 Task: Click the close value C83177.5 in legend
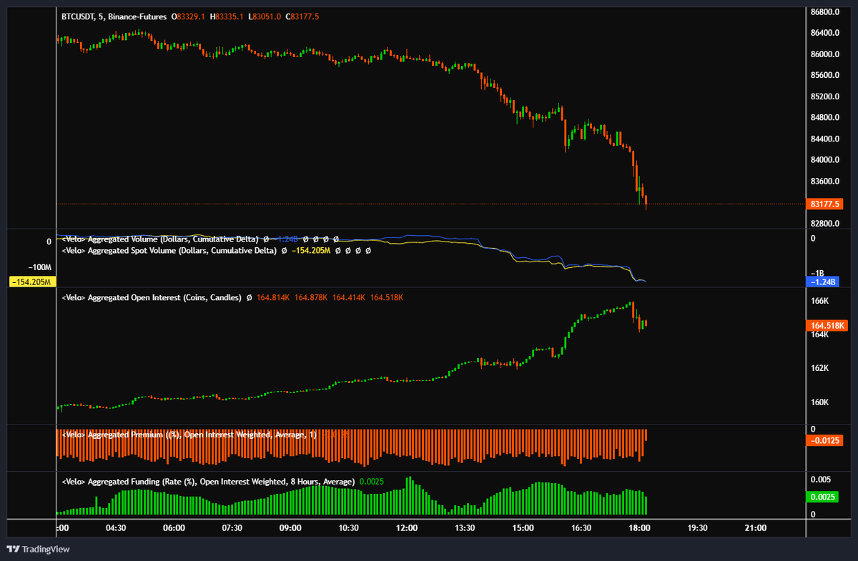[x=302, y=16]
